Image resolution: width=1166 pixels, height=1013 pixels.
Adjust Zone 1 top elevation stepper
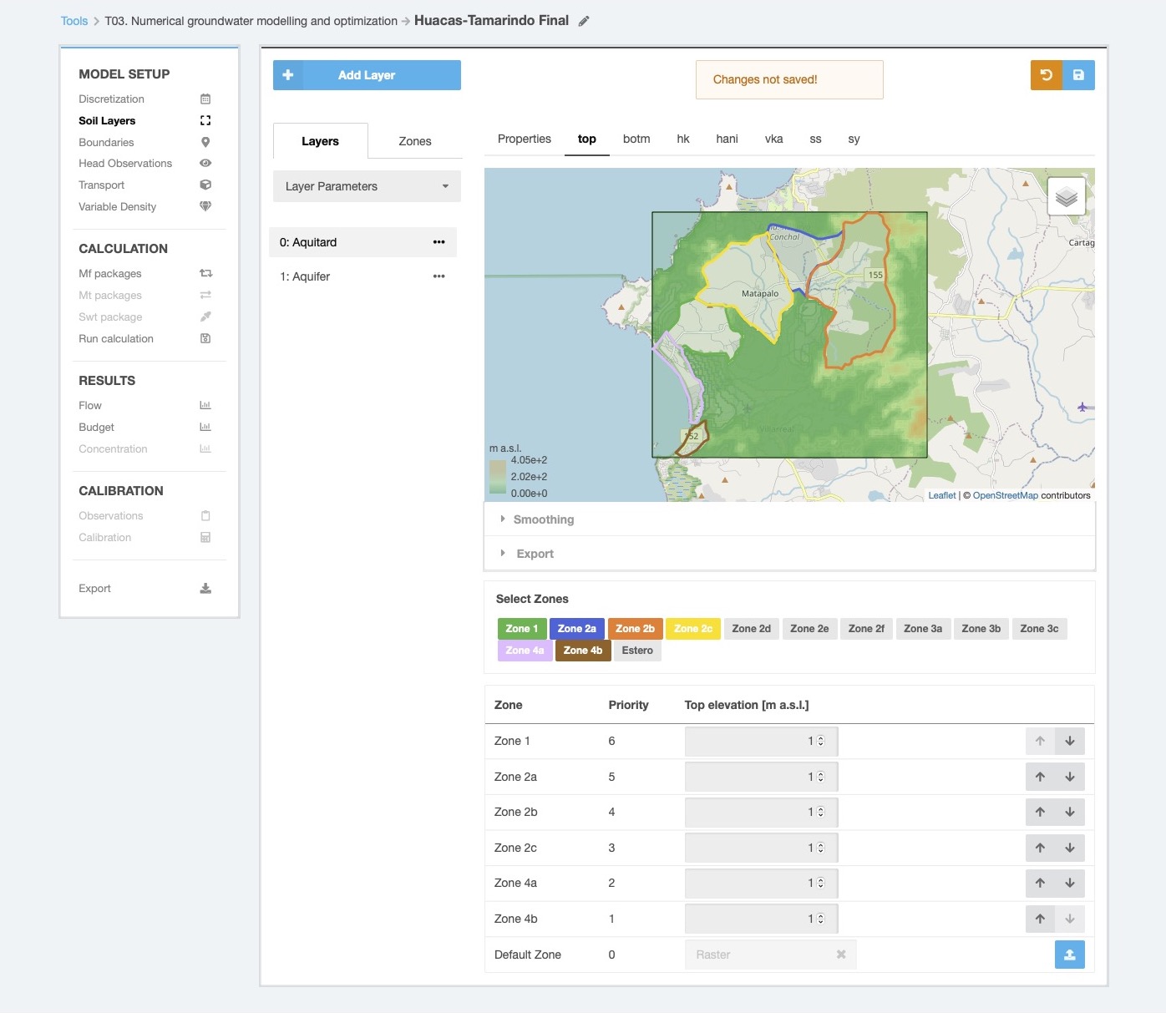click(820, 741)
